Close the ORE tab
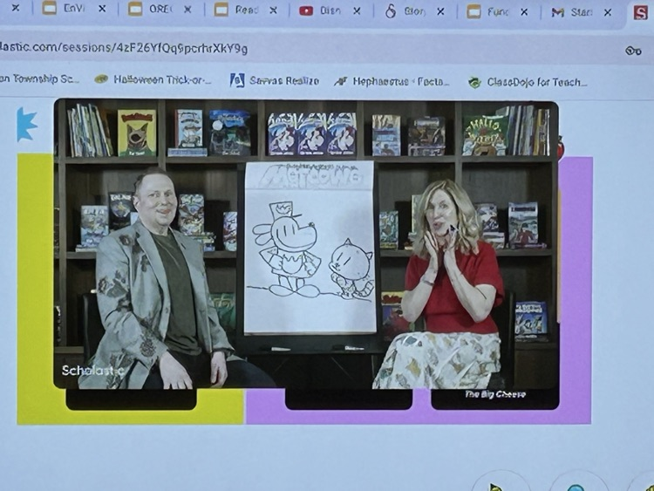Image resolution: width=654 pixels, height=491 pixels. 187,10
